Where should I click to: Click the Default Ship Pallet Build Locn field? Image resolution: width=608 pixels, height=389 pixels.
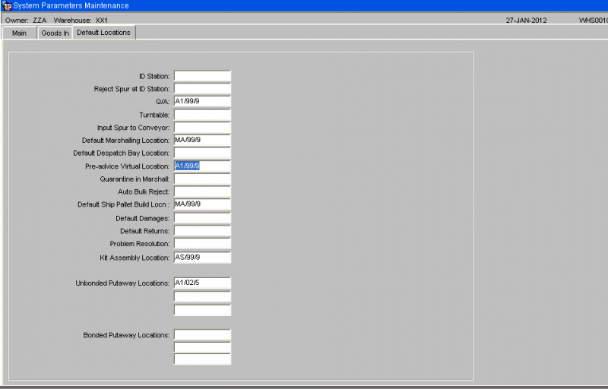202,204
